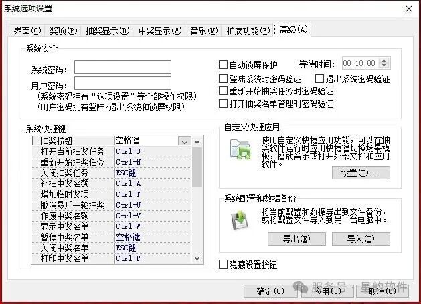Select the 暂停中奖名单 row
Screen dimensions: 421x304
click(112, 238)
